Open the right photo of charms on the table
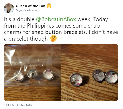123x109 pixels. (90, 72)
